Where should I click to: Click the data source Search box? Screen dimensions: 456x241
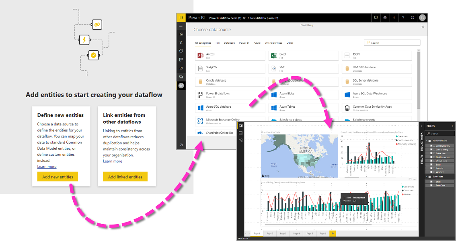[392, 43]
